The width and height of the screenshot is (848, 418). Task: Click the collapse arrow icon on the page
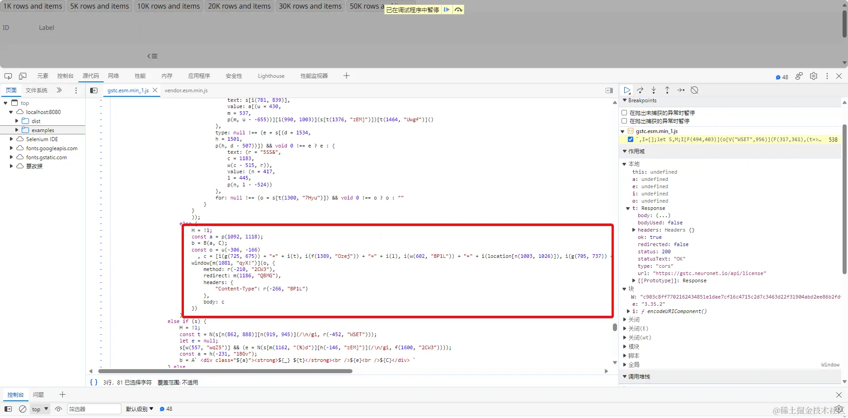tap(152, 56)
